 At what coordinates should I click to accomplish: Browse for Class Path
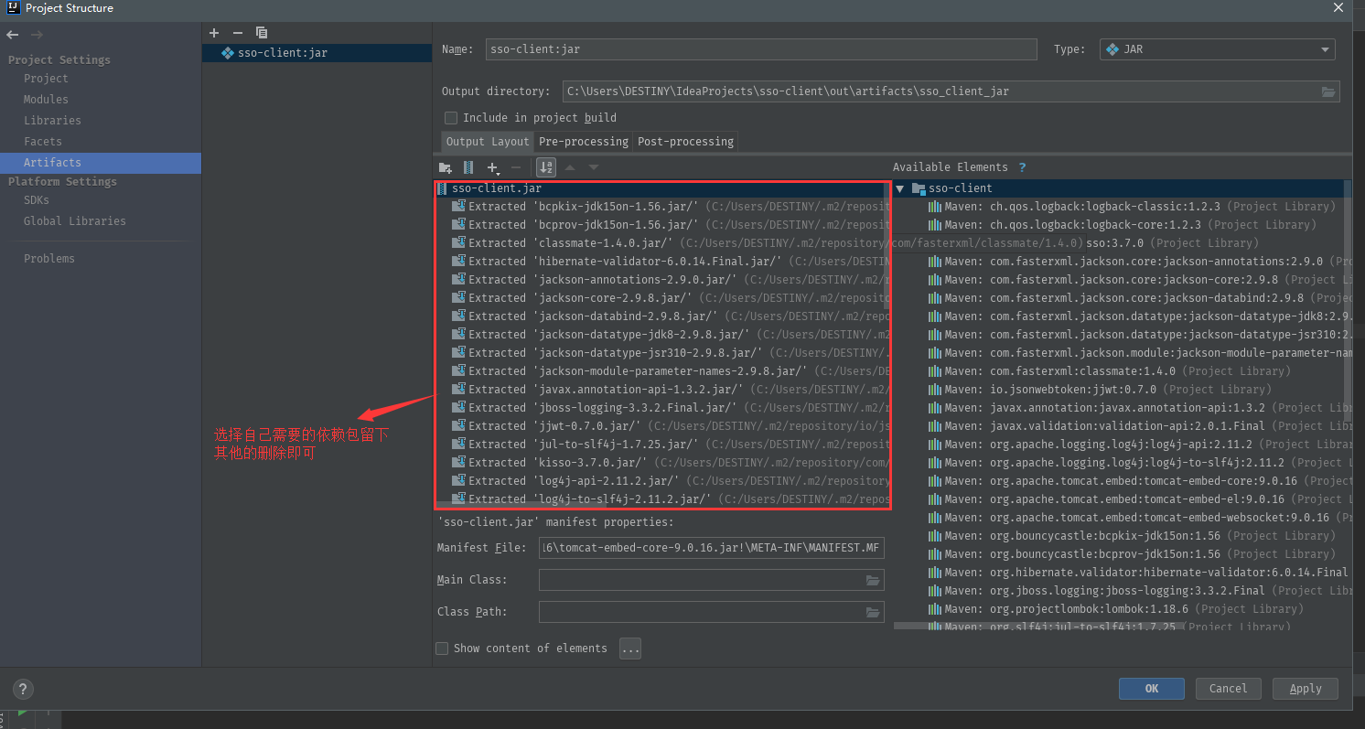tap(873, 612)
